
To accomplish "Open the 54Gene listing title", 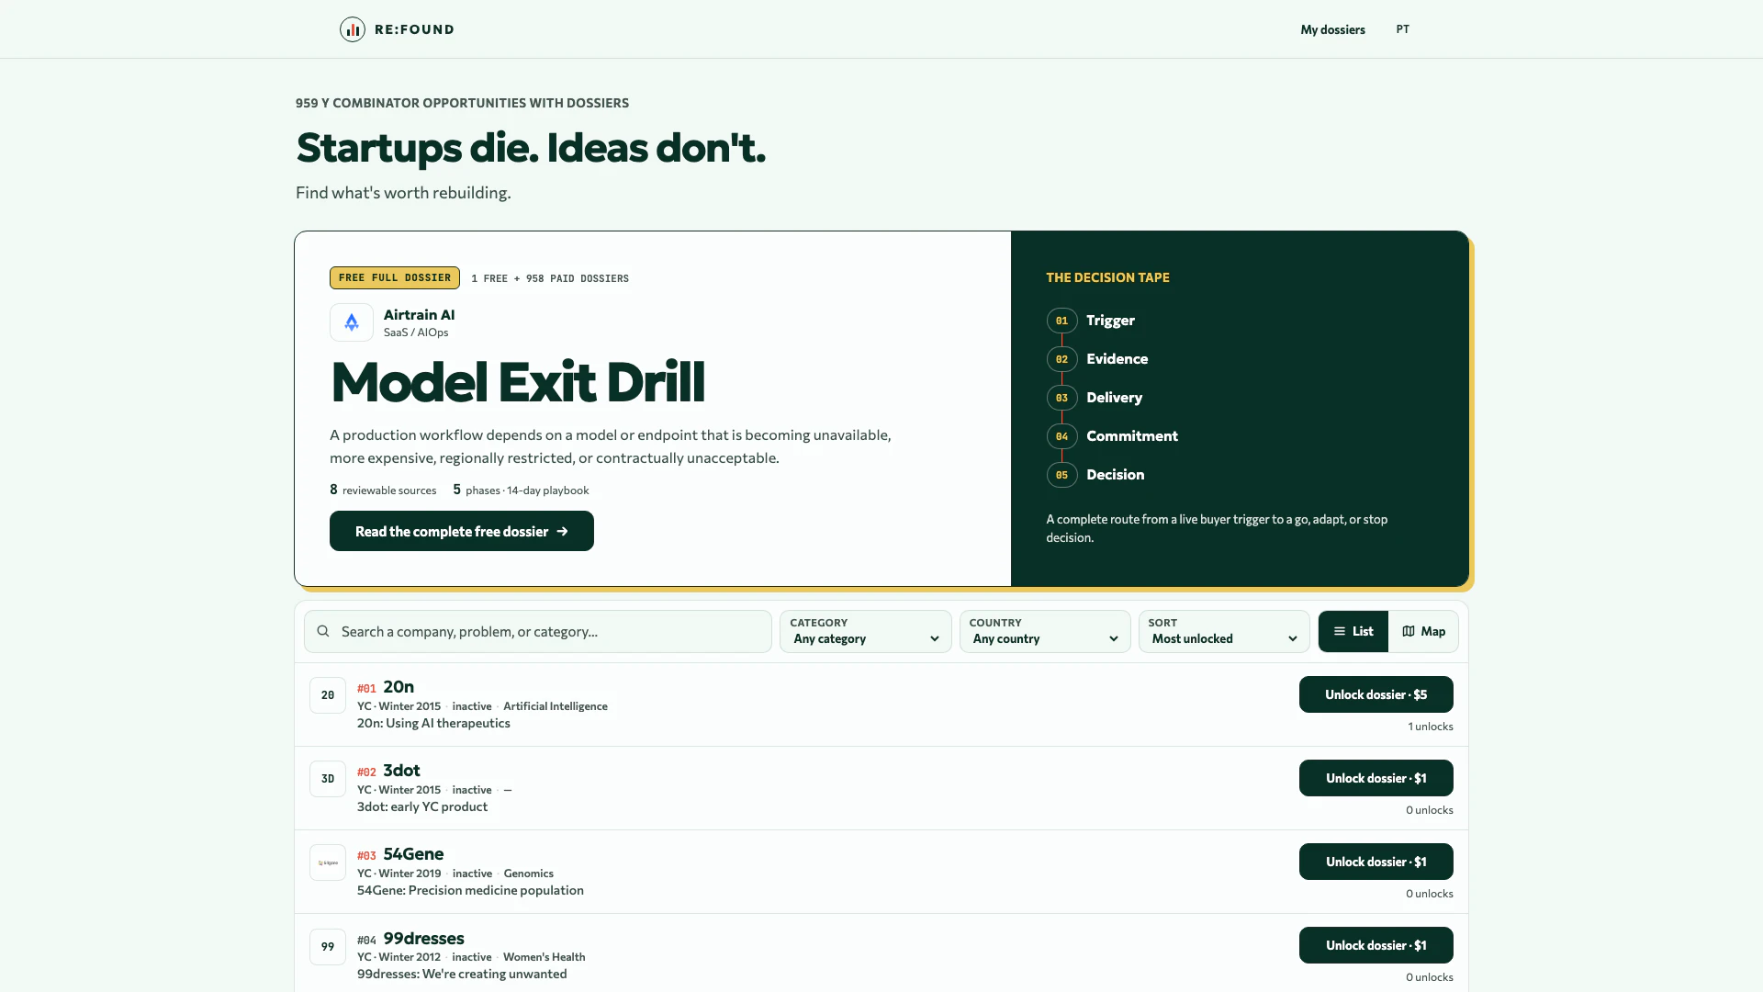I will [x=413, y=854].
